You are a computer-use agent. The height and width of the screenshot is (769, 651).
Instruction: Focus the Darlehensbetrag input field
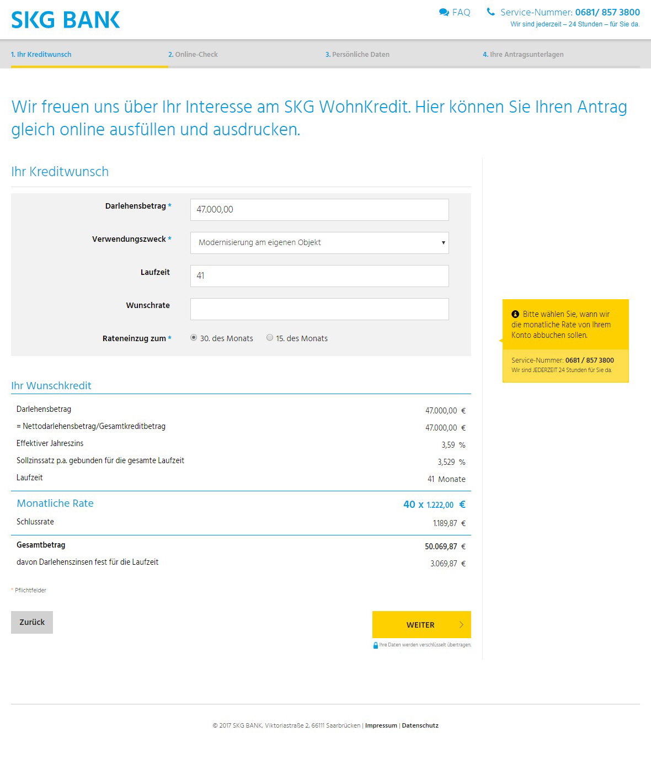tap(319, 210)
